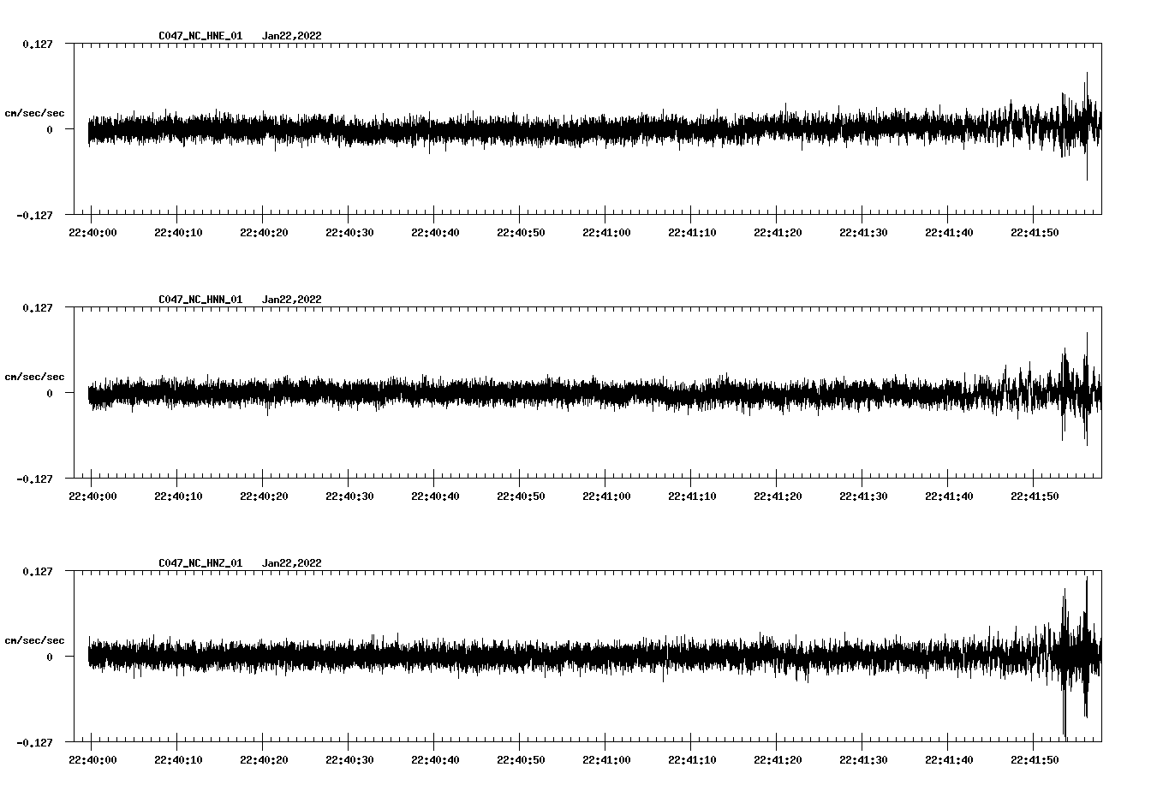Click the Jan22,2022 date on HNN plot
The image size is (1163, 791).
click(x=292, y=300)
